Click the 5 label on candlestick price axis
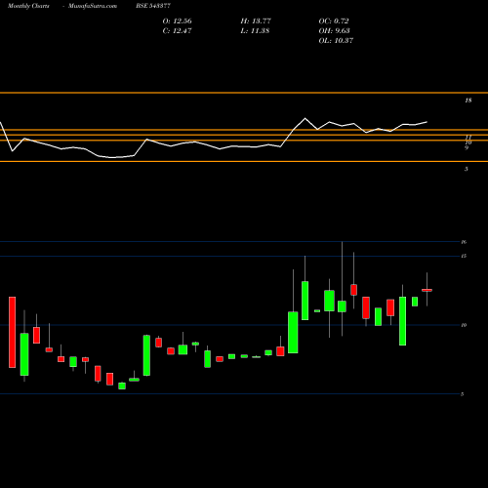This screenshot has height=488, width=488. click(x=462, y=394)
